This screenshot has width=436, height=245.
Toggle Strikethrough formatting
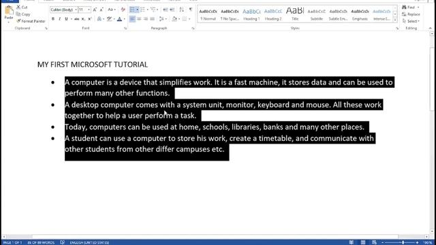(76, 19)
